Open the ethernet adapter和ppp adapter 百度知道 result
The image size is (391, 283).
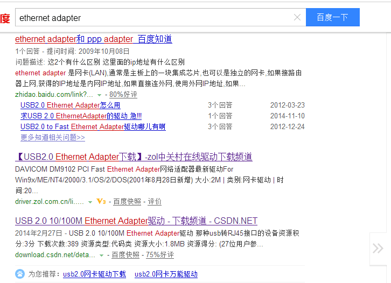click(94, 39)
